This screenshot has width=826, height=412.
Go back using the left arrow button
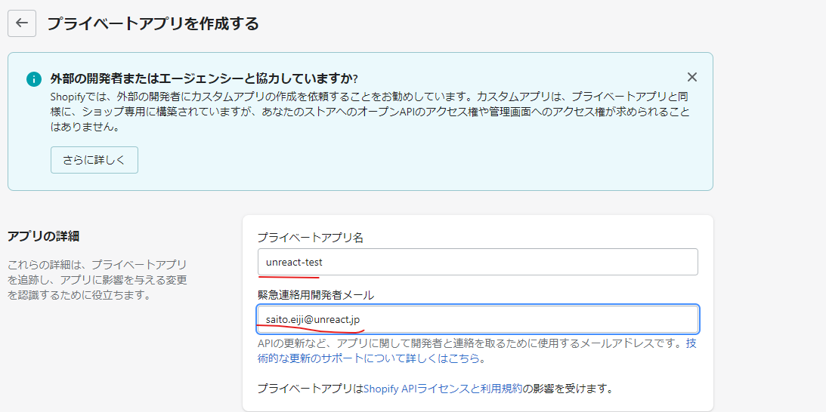click(22, 23)
